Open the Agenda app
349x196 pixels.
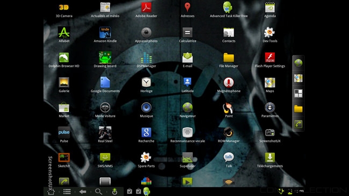point(270,10)
